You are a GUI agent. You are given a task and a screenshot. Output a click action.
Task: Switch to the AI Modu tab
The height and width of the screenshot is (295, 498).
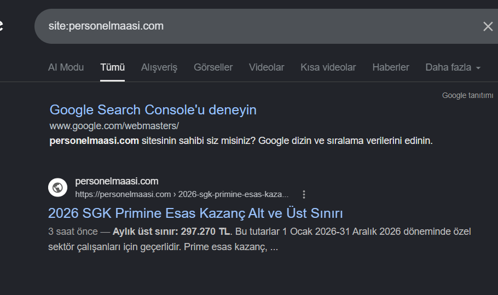click(x=66, y=67)
